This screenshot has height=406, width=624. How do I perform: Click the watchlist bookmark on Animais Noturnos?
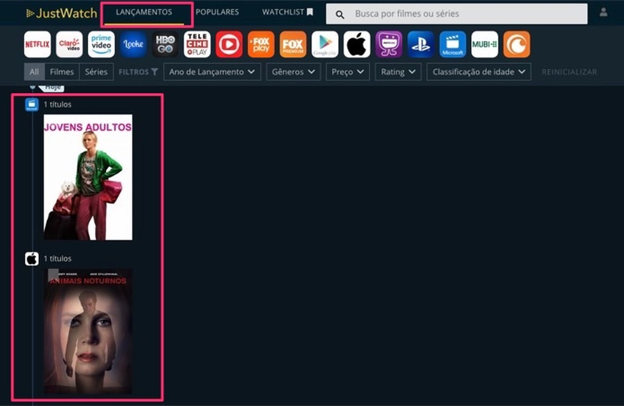click(53, 275)
